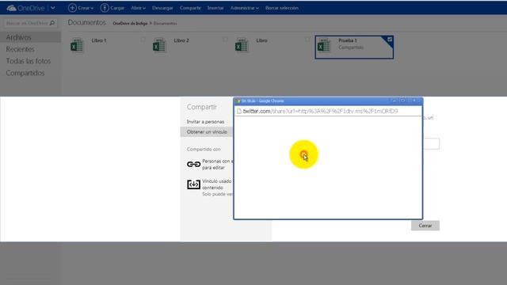Screen dimensions: 507x285
Task: Click the Libro 1 Excel icon
Action: (x=77, y=46)
